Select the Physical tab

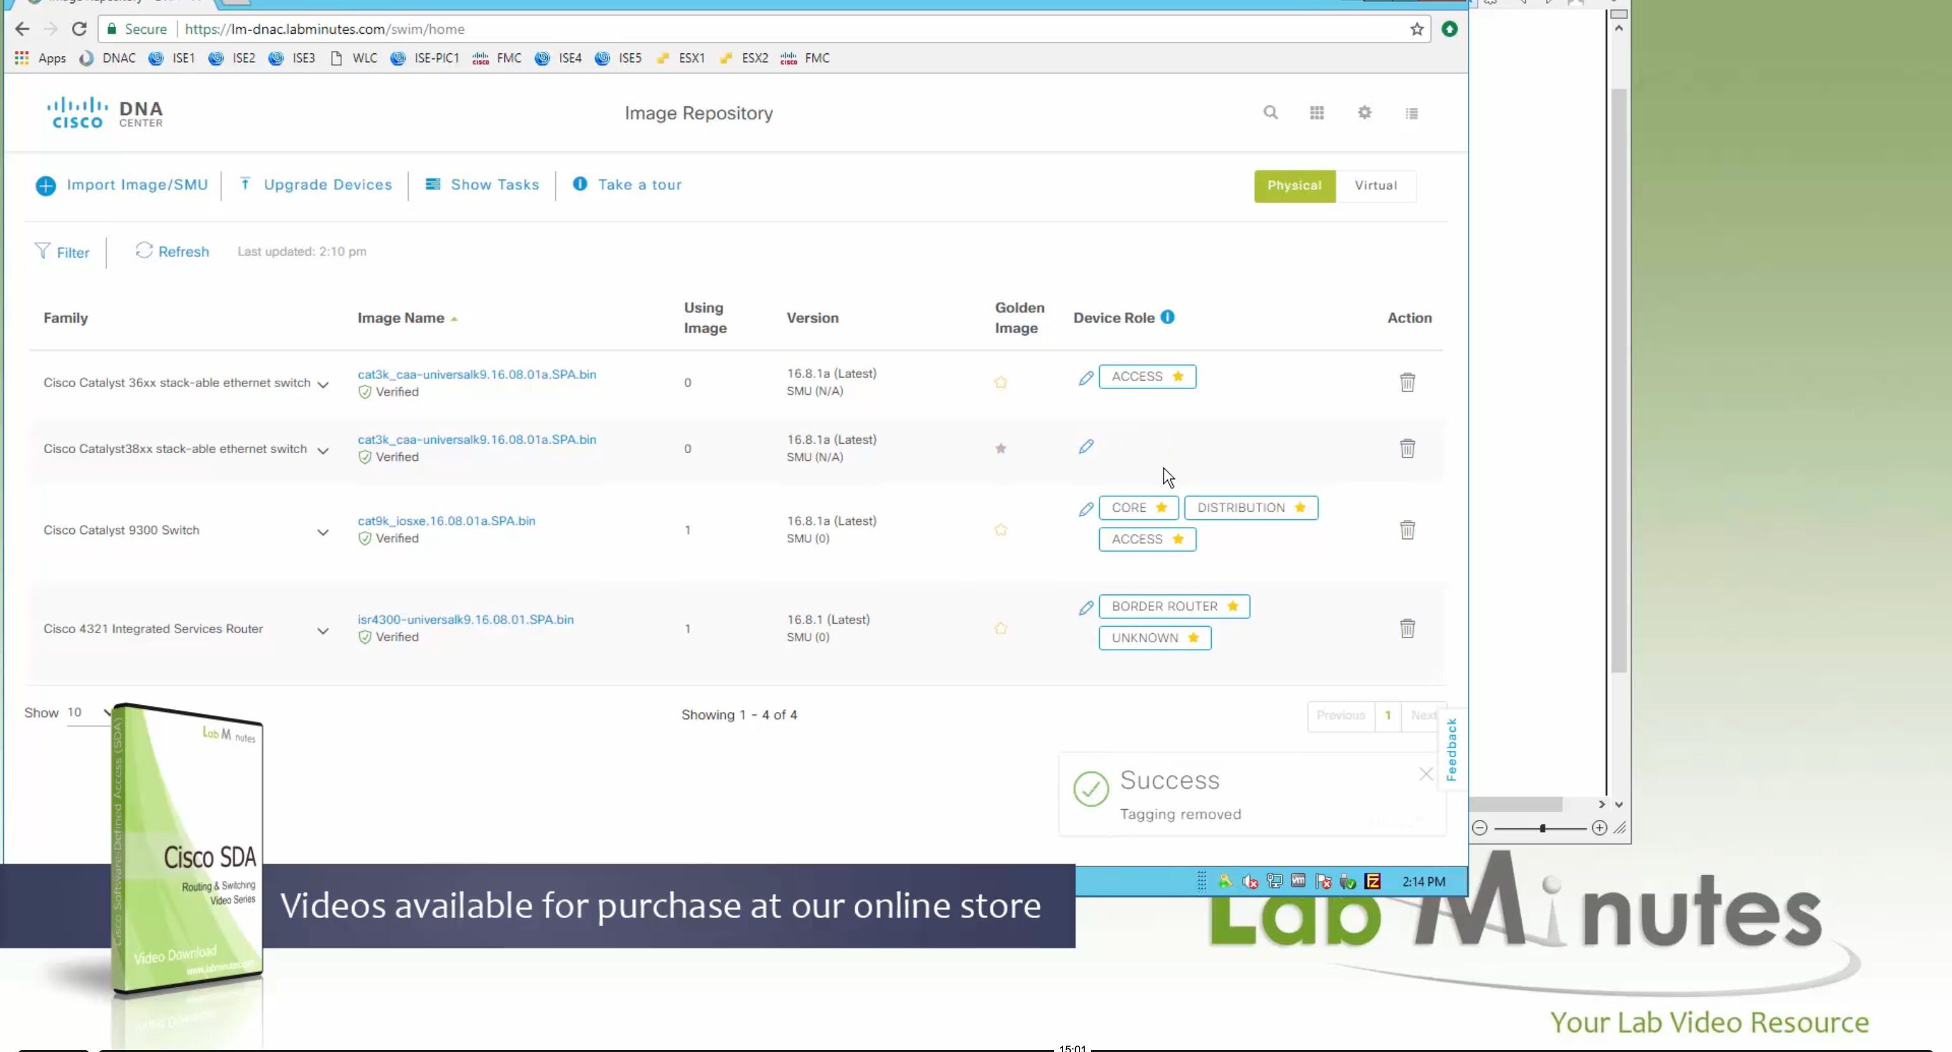tap(1294, 186)
